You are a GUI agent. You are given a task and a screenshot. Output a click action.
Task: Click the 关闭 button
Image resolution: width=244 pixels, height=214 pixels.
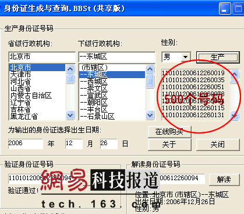(218, 145)
